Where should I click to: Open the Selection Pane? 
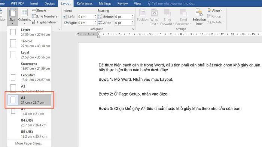[199, 17]
